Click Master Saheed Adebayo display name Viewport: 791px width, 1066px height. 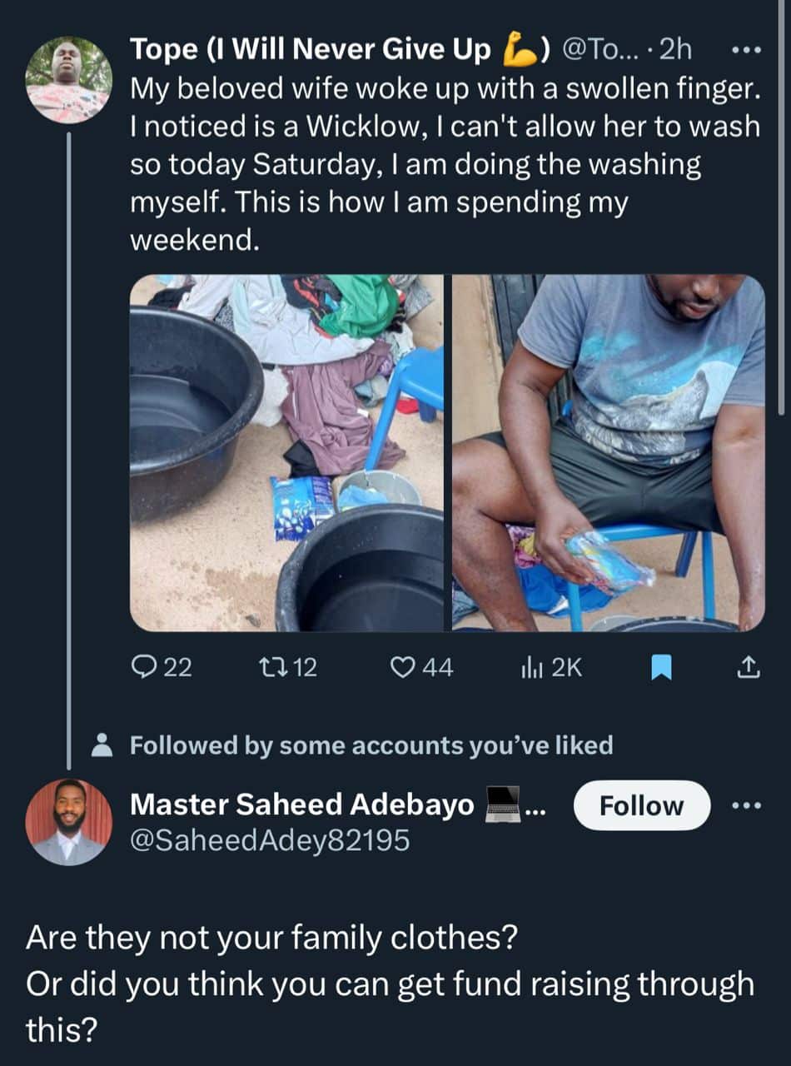pyautogui.click(x=302, y=804)
